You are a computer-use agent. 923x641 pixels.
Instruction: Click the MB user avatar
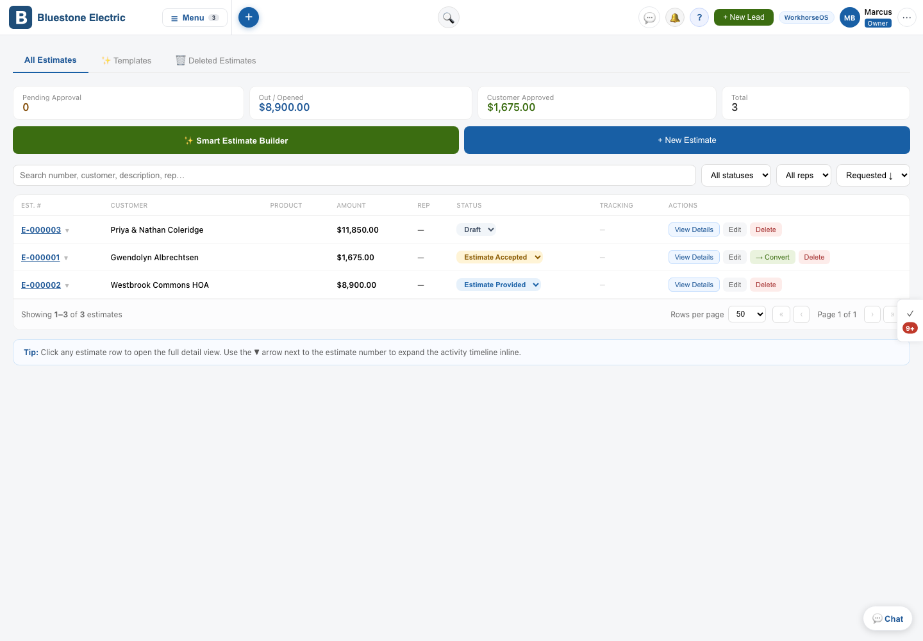[x=849, y=18]
